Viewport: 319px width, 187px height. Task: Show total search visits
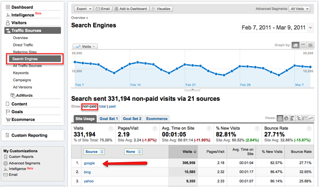pos(103,107)
